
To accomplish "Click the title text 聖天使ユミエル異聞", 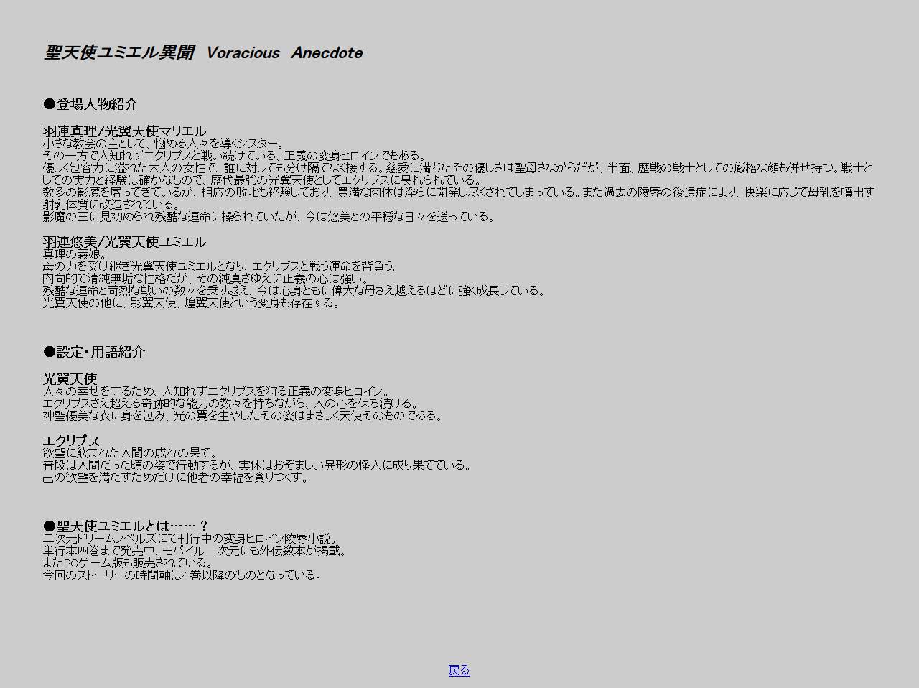I will [x=118, y=53].
